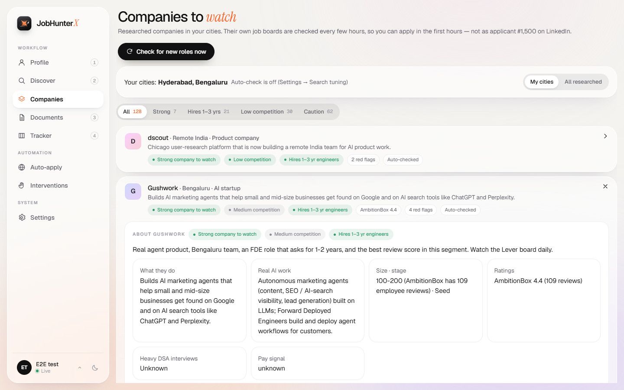Screen dimensions: 624x390
Task: Filter by Low competition
Action: [x=266, y=112]
